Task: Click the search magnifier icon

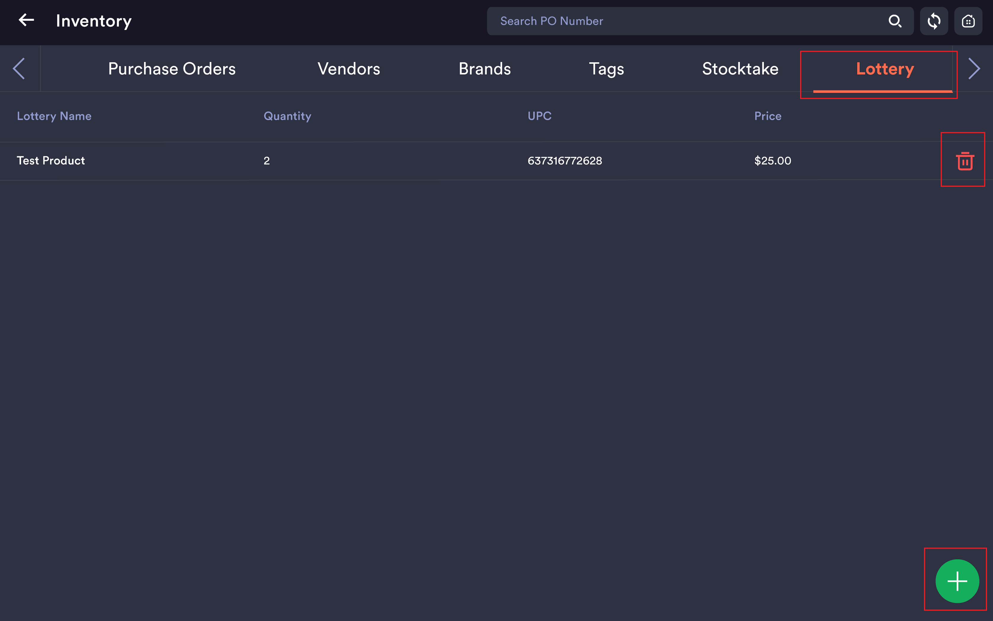Action: click(895, 21)
